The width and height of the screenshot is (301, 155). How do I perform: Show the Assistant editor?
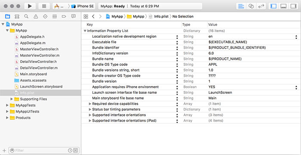(x=251, y=6)
